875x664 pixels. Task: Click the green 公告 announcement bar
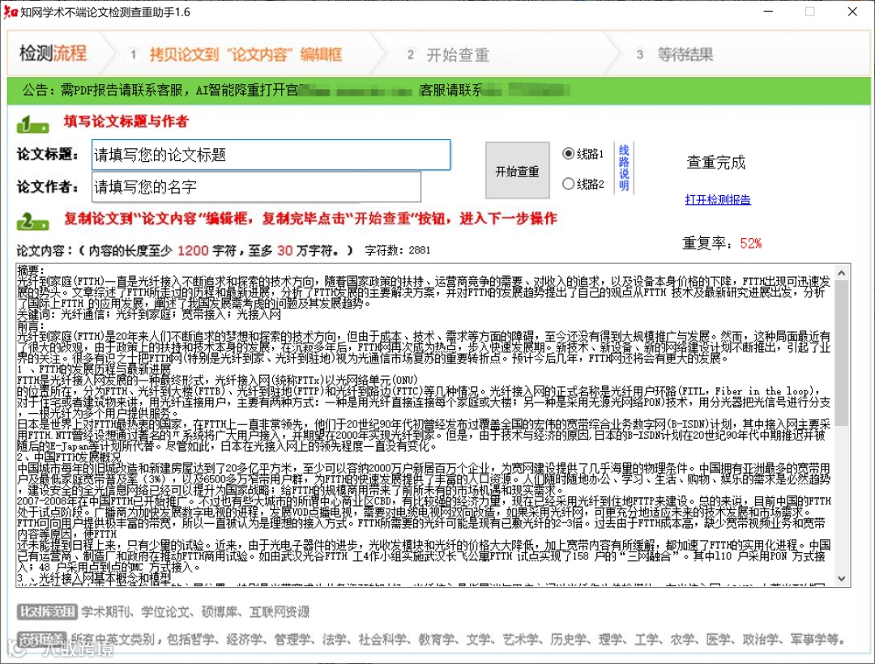[x=438, y=91]
